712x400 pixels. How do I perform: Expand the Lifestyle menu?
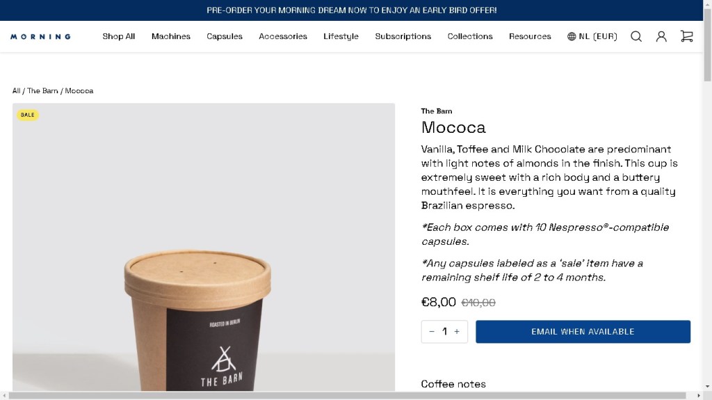[341, 37]
